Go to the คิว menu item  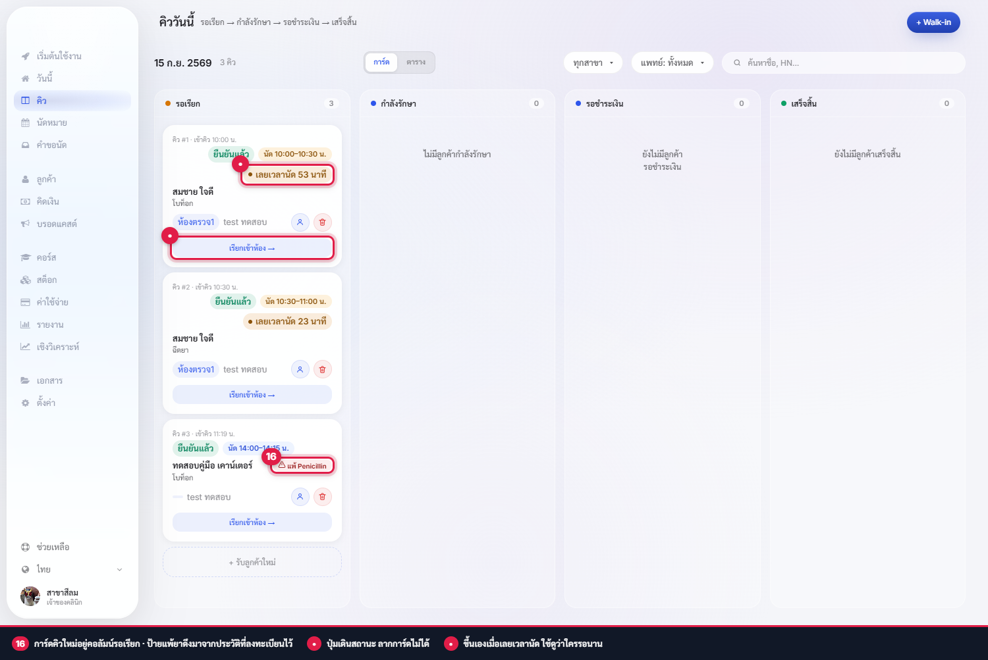[72, 101]
